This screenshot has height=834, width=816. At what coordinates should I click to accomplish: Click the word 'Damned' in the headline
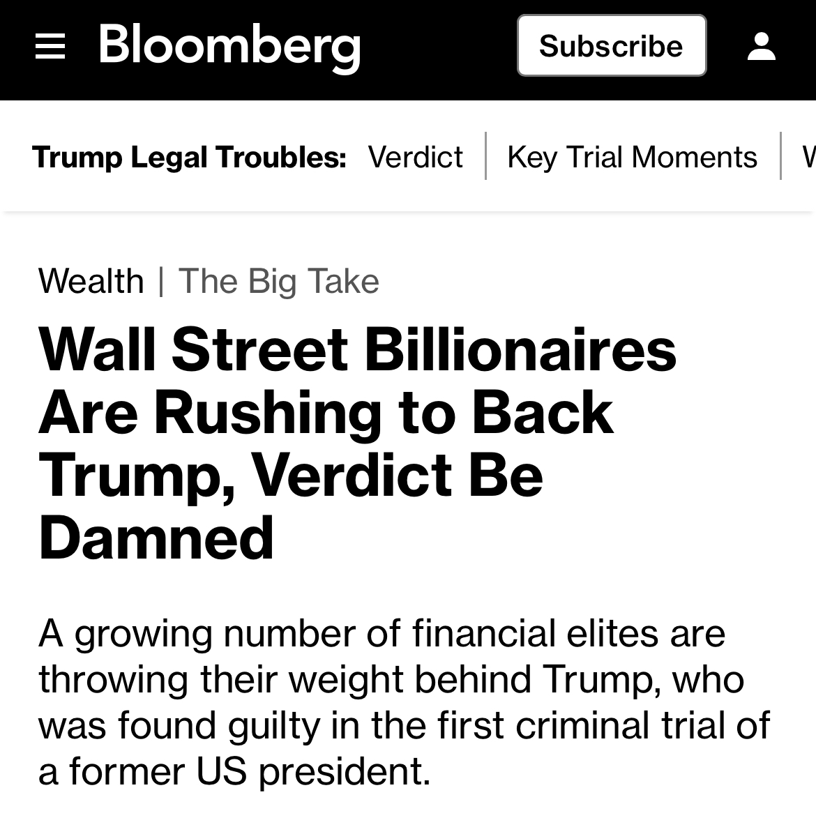point(156,538)
